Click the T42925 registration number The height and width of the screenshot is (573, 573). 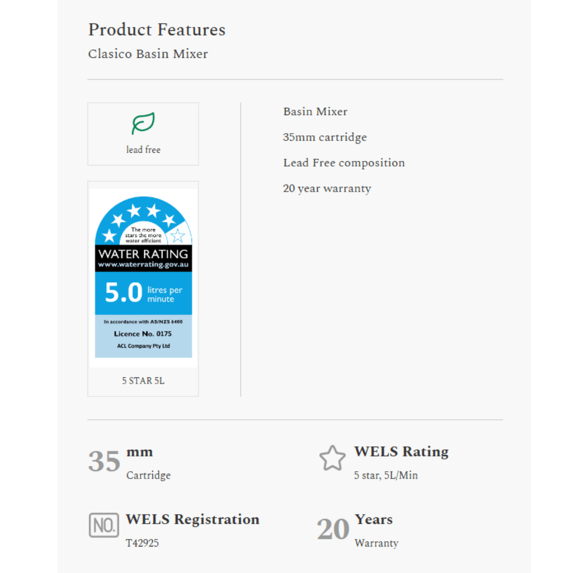click(x=142, y=543)
